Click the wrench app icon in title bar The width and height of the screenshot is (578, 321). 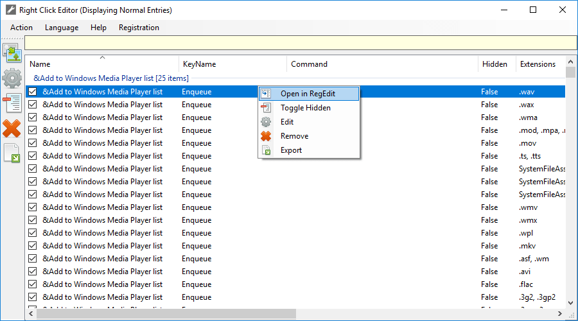click(x=11, y=10)
